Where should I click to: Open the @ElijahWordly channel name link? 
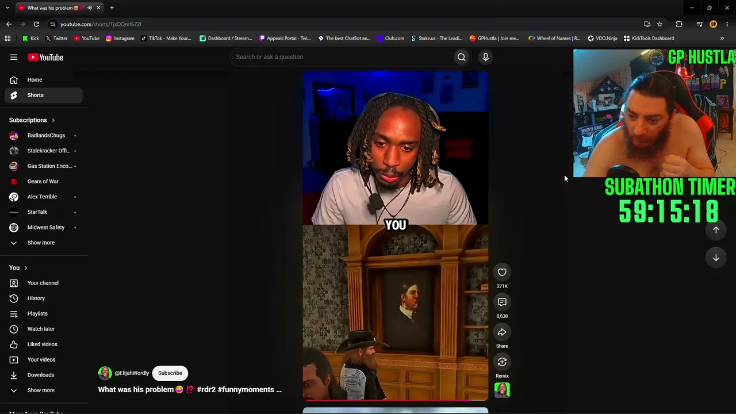pyautogui.click(x=132, y=373)
